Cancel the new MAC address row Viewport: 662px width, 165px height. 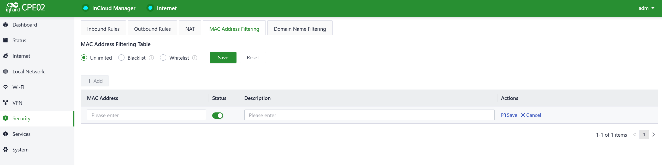tap(531, 115)
